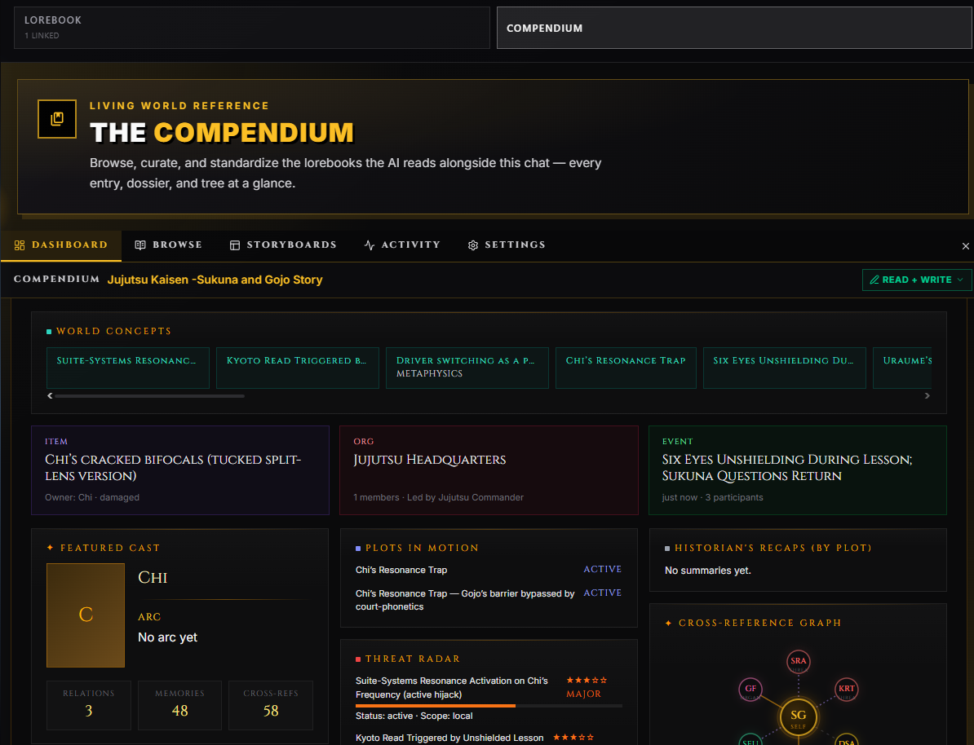Click the Suite-Systems threat progress bar

[489, 706]
